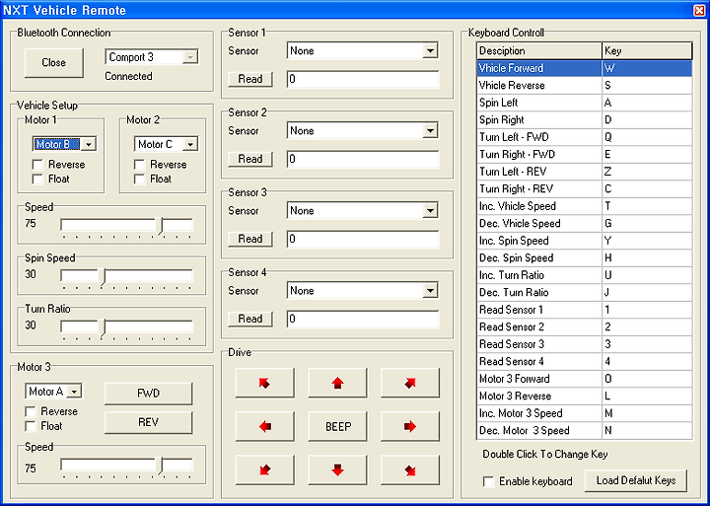Select the Turn Right - FWD row
710x506 pixels.
(585, 154)
